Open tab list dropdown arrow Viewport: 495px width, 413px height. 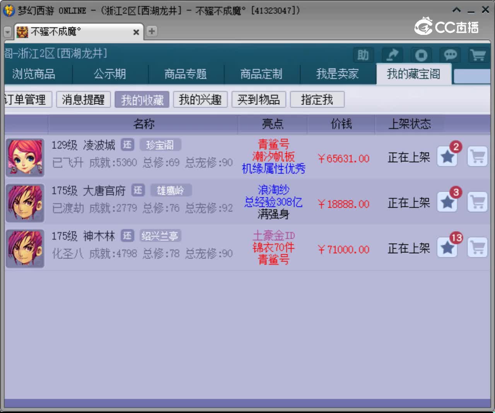point(8,32)
